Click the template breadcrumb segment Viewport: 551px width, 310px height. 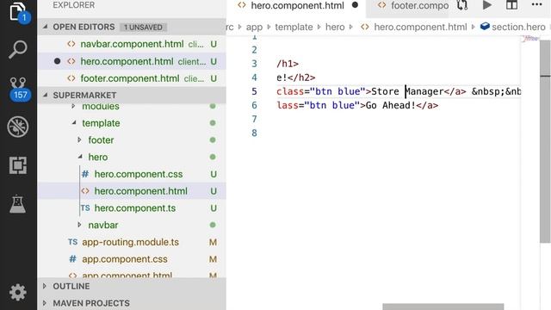point(294,27)
